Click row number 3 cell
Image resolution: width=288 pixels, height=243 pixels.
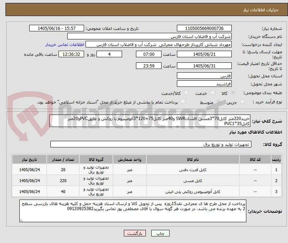(276, 192)
